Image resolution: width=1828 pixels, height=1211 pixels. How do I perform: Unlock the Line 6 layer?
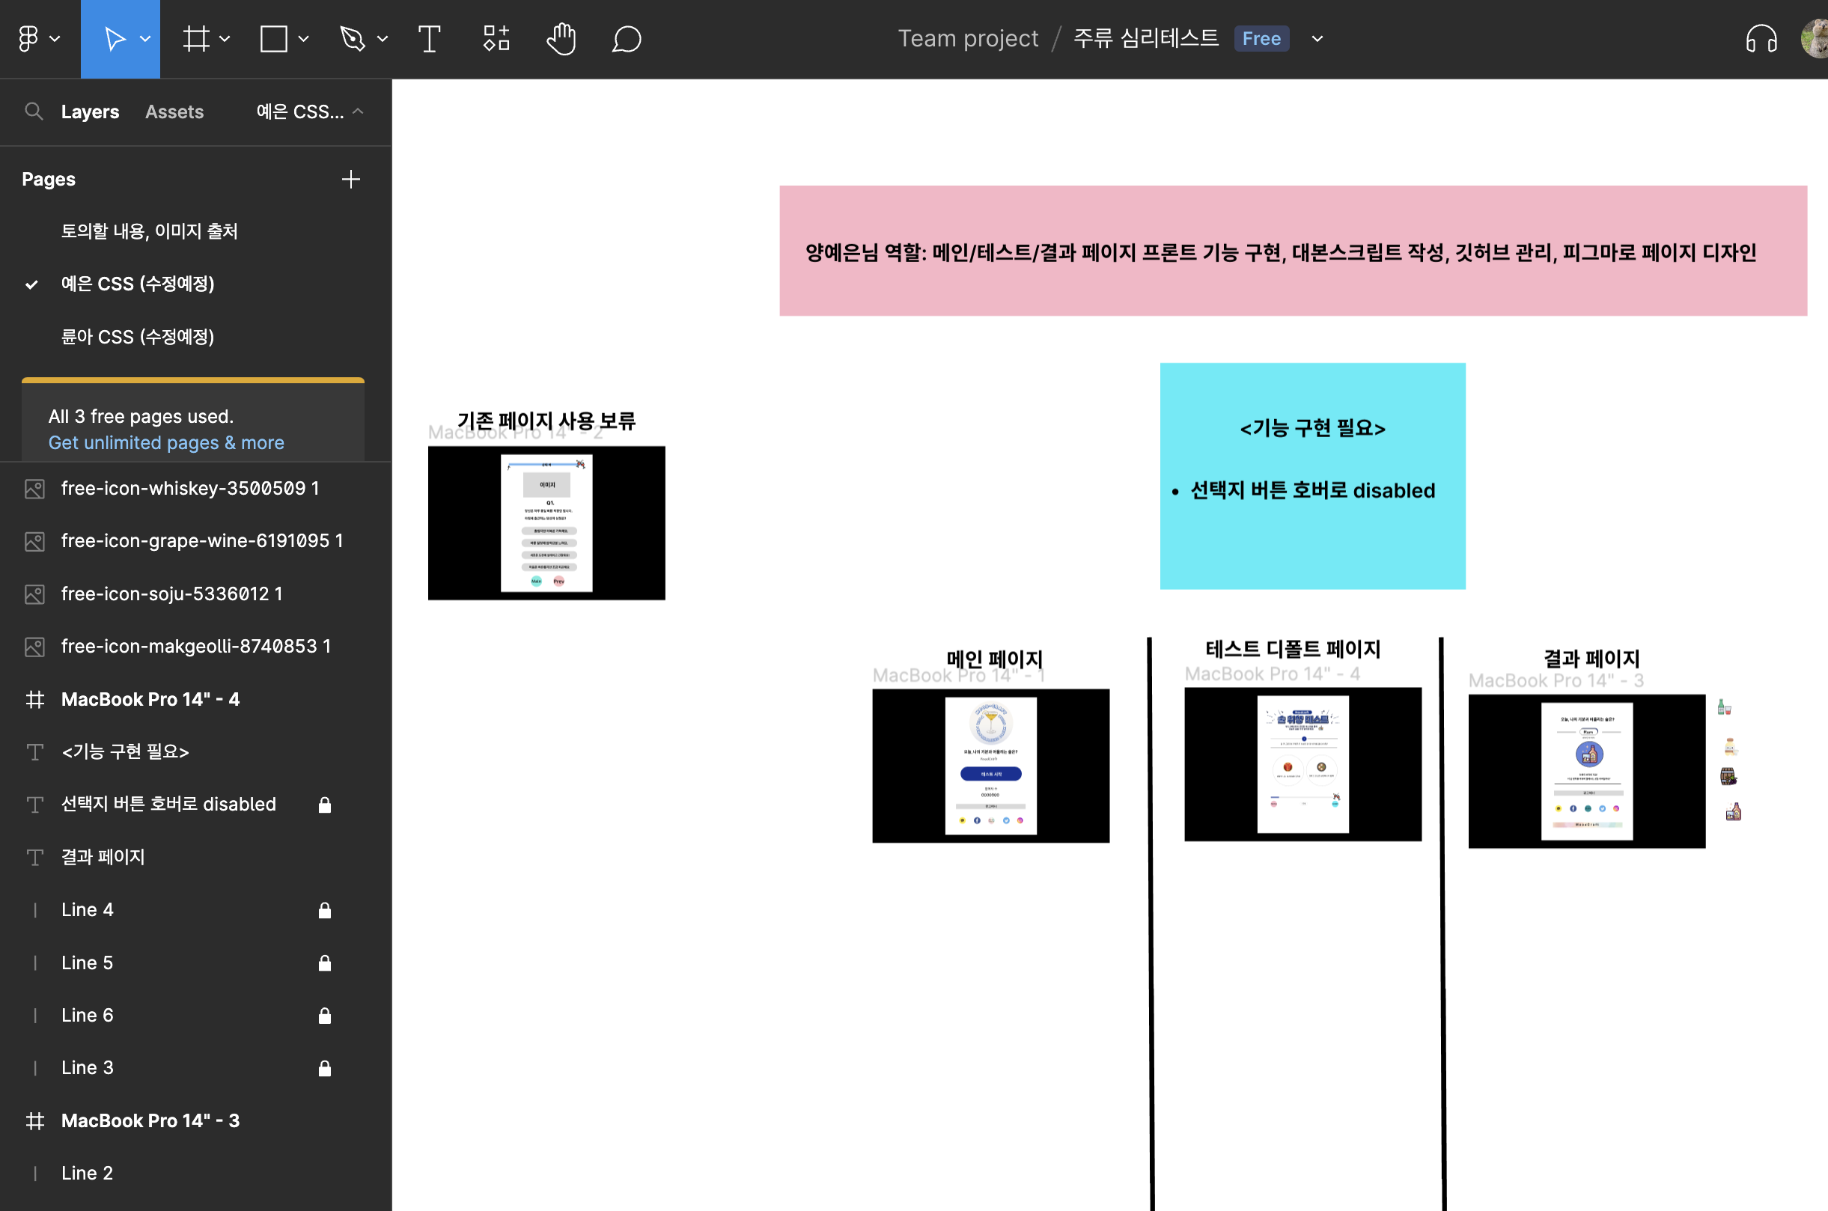tap(324, 1016)
